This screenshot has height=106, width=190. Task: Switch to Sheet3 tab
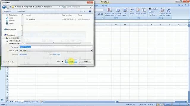tap(35, 102)
